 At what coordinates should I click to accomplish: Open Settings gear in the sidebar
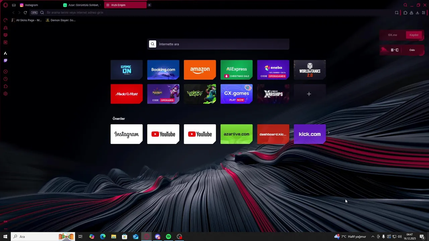point(5,94)
